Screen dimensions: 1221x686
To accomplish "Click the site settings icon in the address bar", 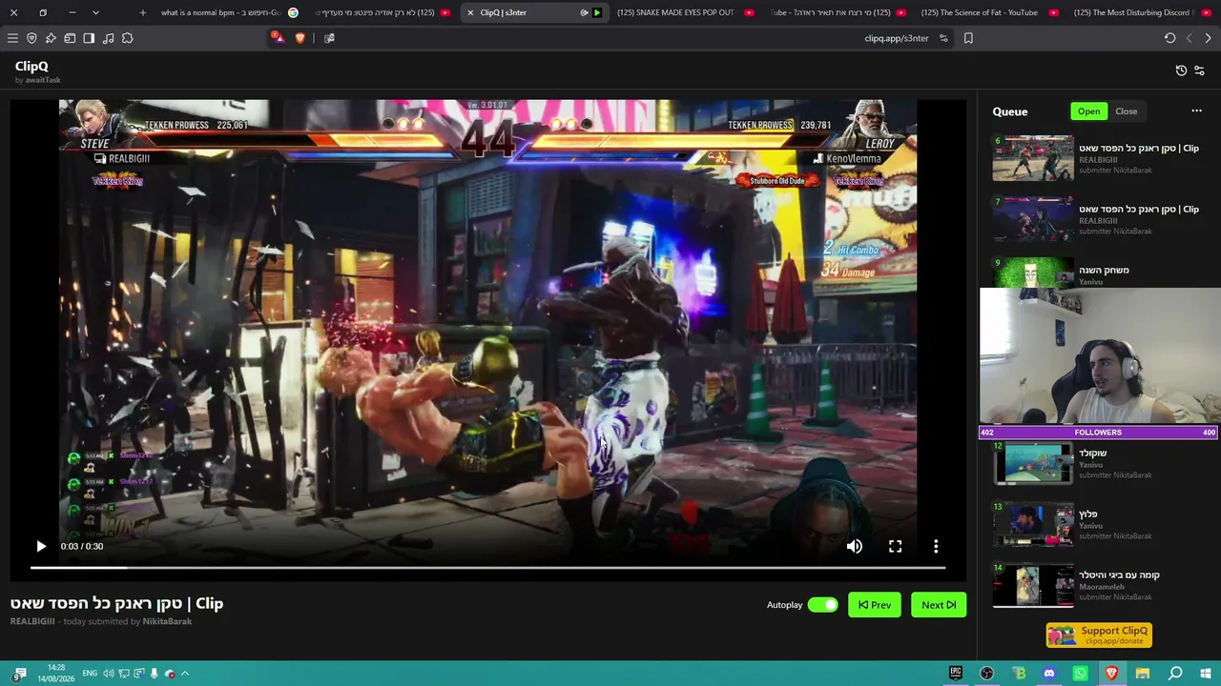I will click(x=943, y=38).
